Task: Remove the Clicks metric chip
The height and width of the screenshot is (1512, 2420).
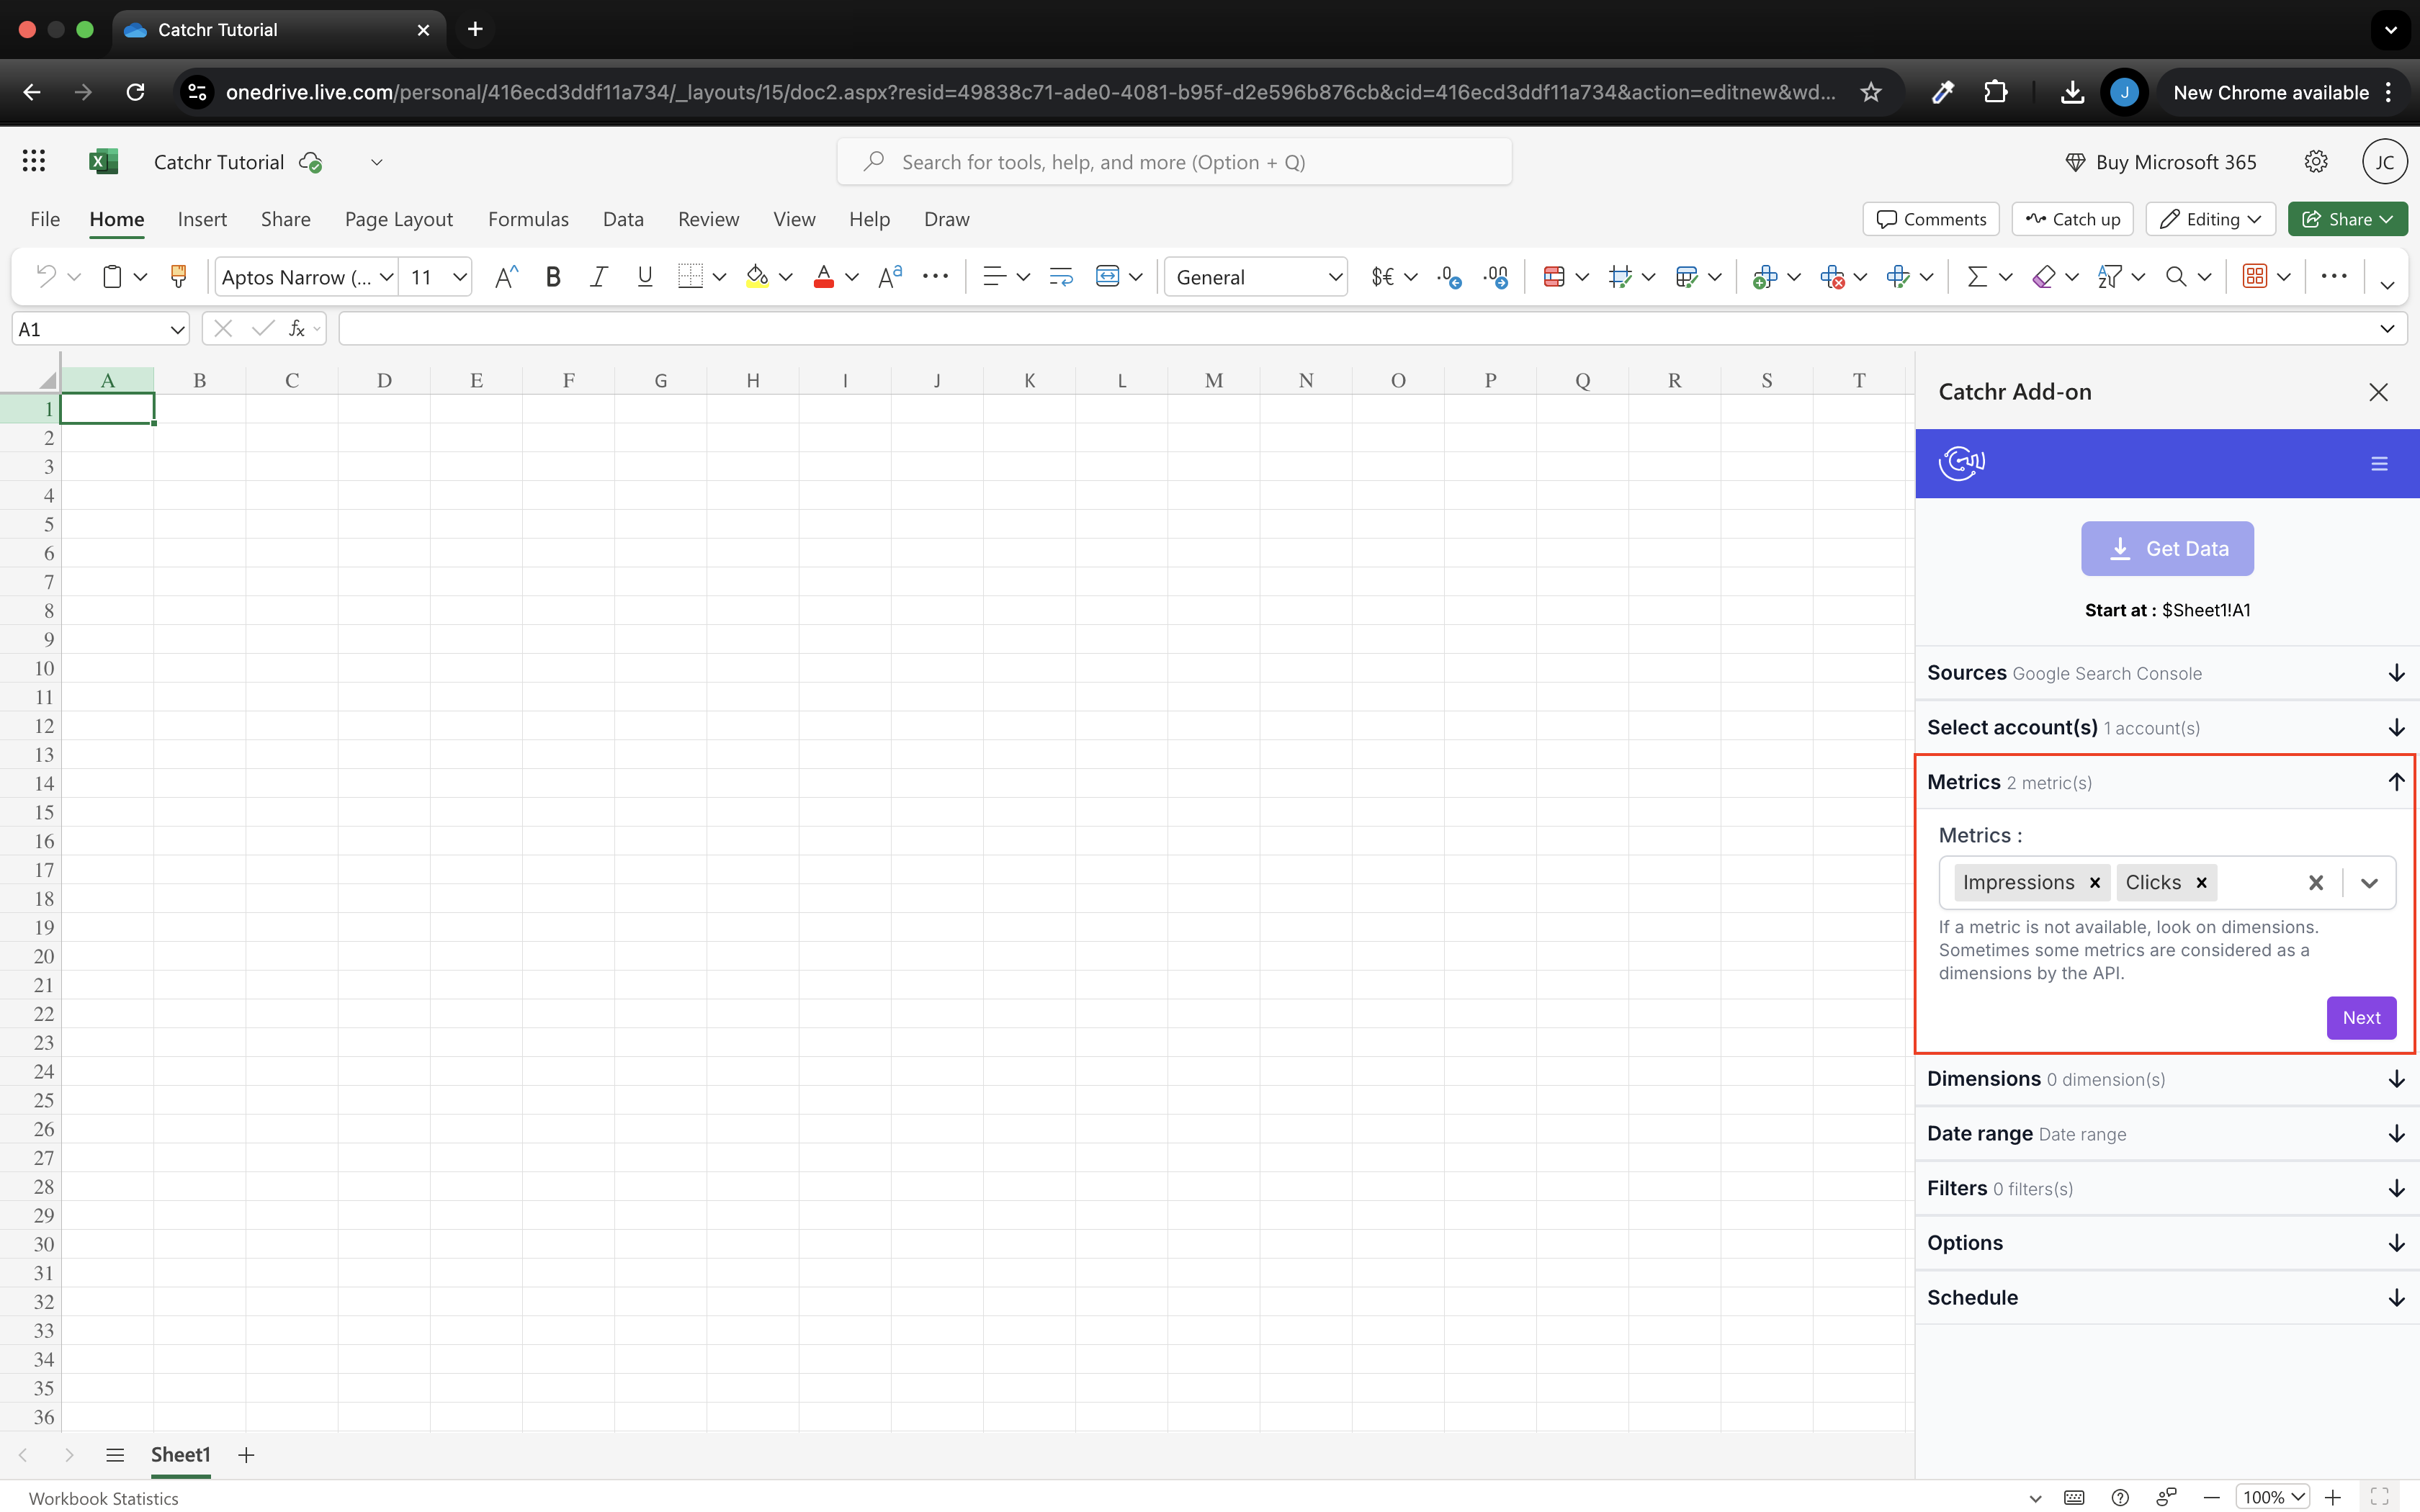Action: 2201,883
